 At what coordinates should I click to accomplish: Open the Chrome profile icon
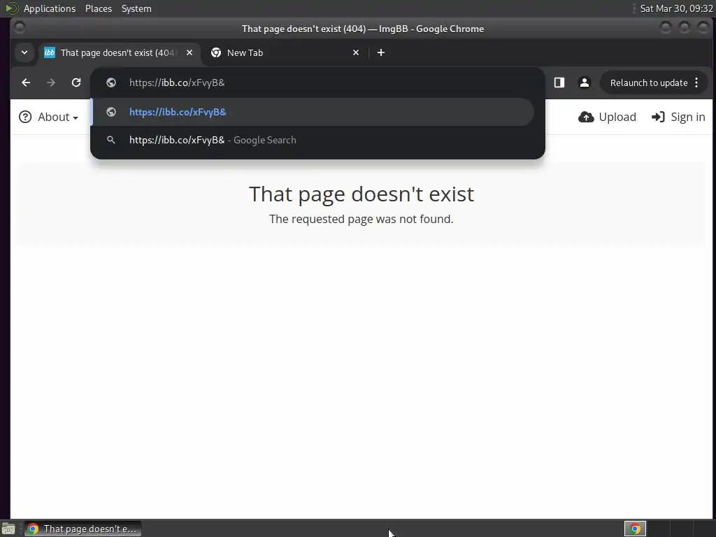pyautogui.click(x=584, y=83)
